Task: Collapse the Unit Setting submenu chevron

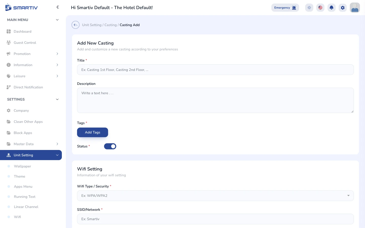Action: click(57, 155)
